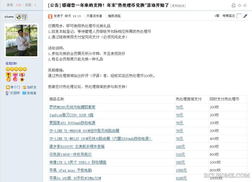Click the 359元 price link
252x182 pixels.
click(x=180, y=162)
